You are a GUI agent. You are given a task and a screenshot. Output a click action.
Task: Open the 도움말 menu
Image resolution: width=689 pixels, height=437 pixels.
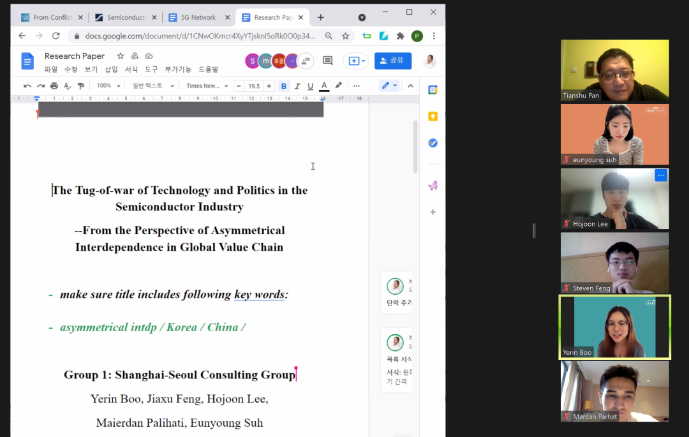[x=208, y=70]
